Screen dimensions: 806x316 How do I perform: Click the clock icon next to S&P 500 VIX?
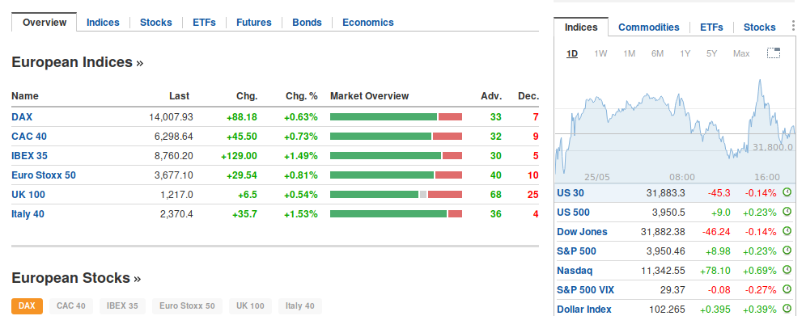coord(787,289)
